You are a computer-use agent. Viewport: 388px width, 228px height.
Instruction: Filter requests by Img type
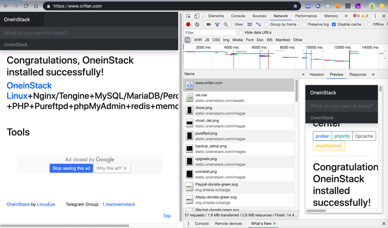click(x=226, y=40)
